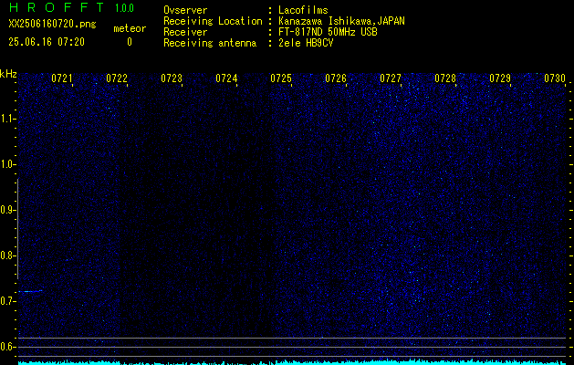This screenshot has width=574, height=365.
Task: Click the 0.8 frequency axis label
Action: (6, 255)
